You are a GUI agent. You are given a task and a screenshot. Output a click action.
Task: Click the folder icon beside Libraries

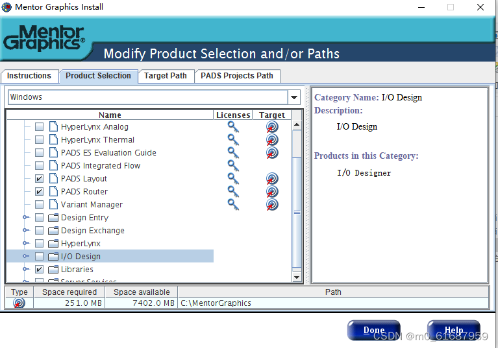pos(53,270)
